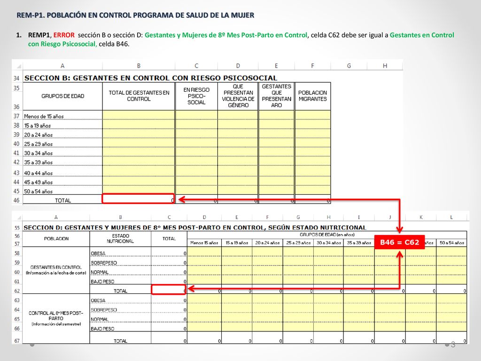Click the '25 a 29 años' label in row 40

(x=39, y=144)
